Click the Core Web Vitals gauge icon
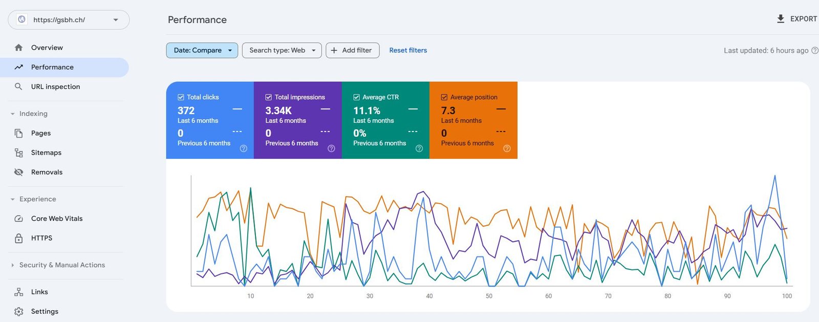This screenshot has width=819, height=322. click(x=19, y=219)
